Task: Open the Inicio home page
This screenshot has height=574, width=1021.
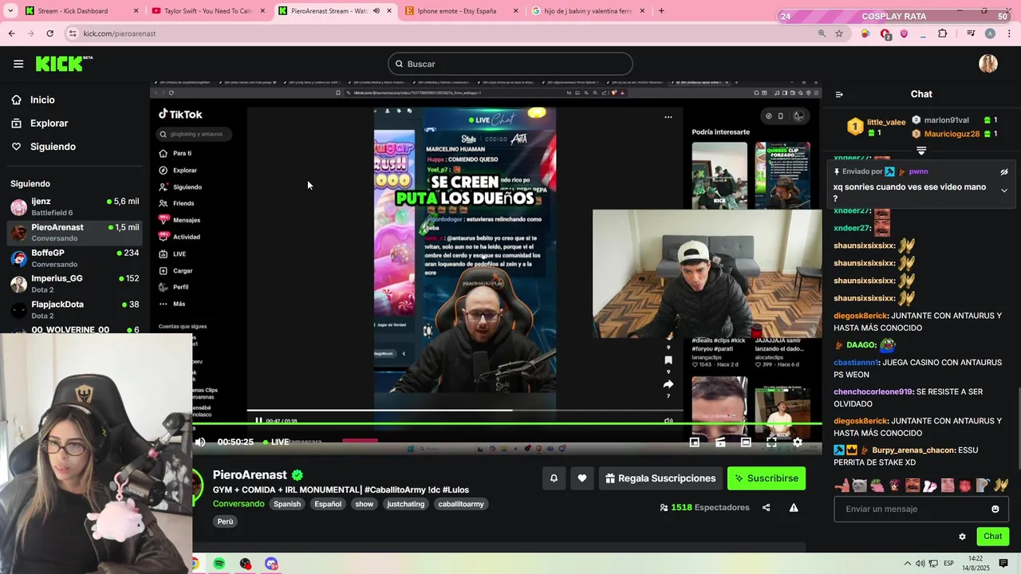Action: point(42,100)
